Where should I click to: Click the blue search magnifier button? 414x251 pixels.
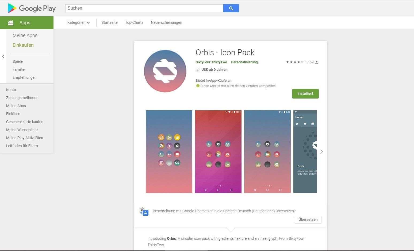point(231,8)
